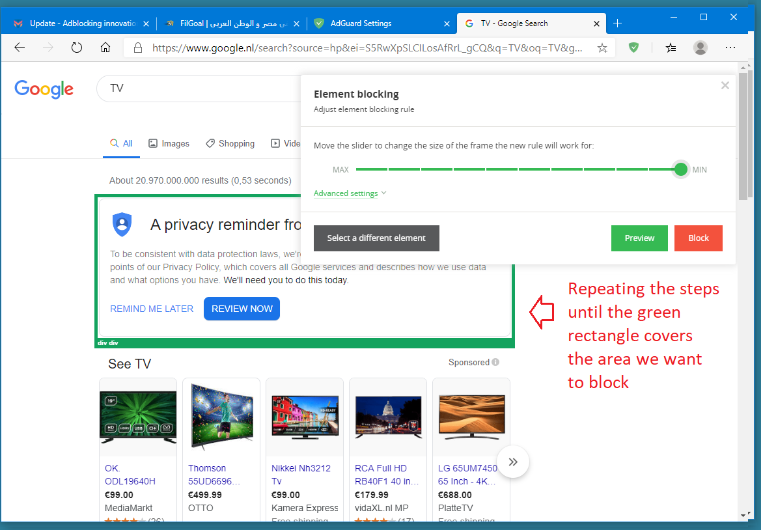This screenshot has height=530, width=763.
Task: Select the Shopping search filter
Action: tap(230, 144)
